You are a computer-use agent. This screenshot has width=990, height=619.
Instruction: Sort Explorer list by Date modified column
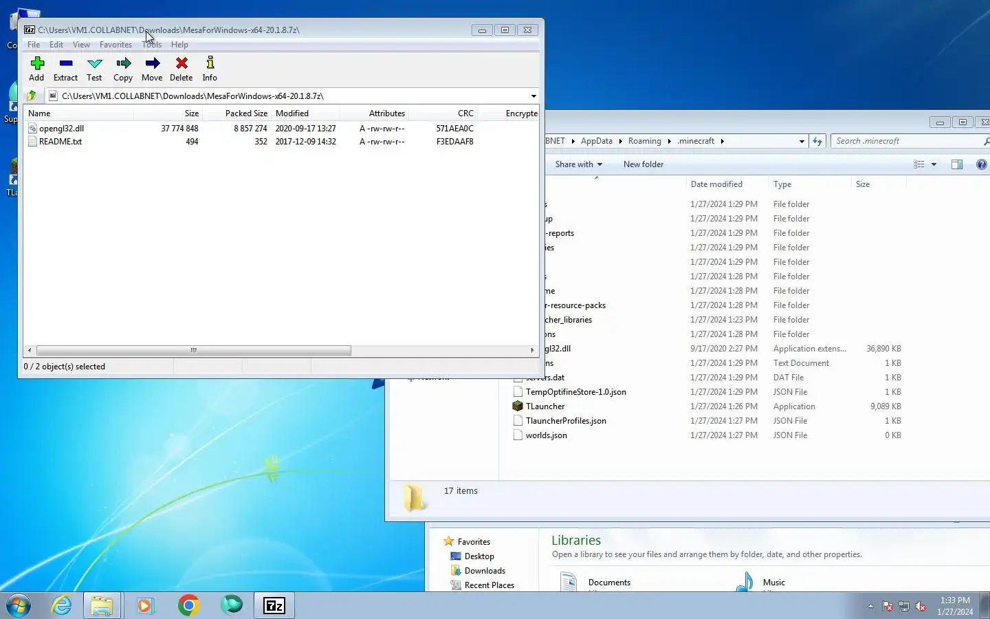(x=727, y=184)
